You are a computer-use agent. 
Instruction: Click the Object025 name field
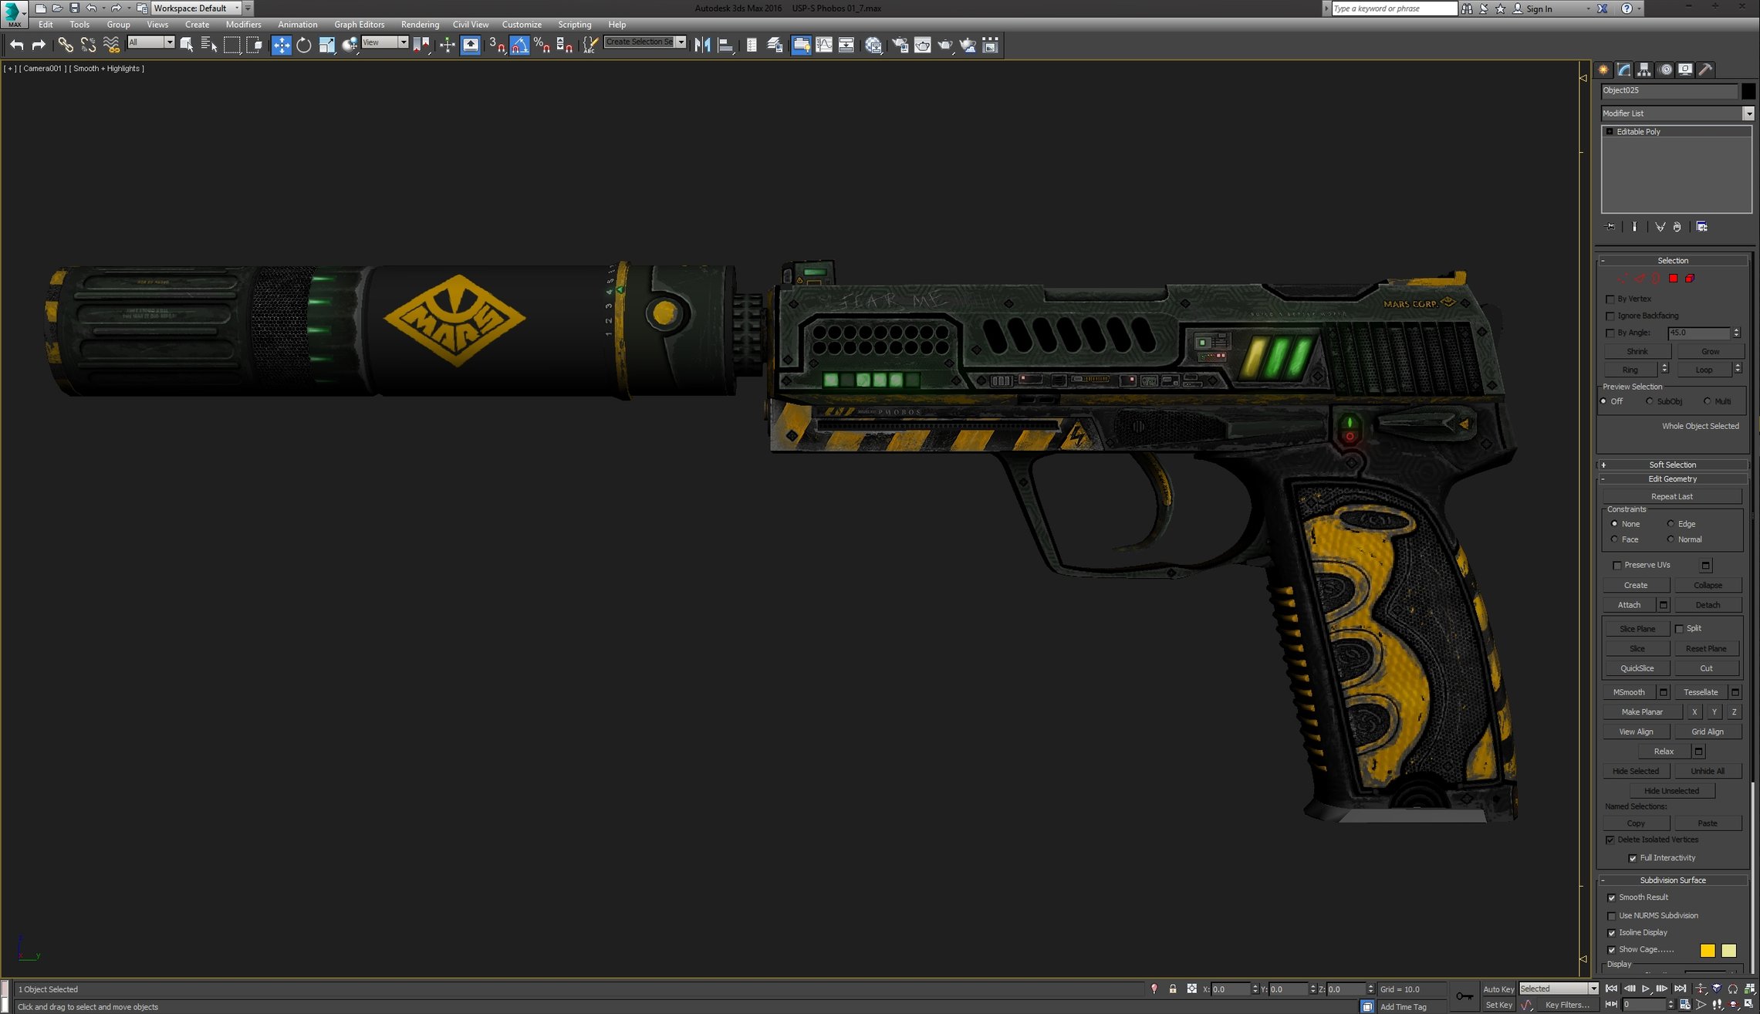pyautogui.click(x=1669, y=91)
